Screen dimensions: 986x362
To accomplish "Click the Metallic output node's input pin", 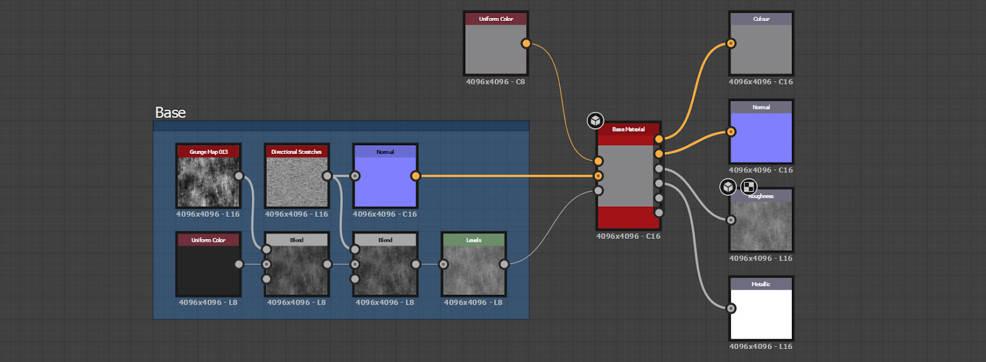I will coord(731,308).
